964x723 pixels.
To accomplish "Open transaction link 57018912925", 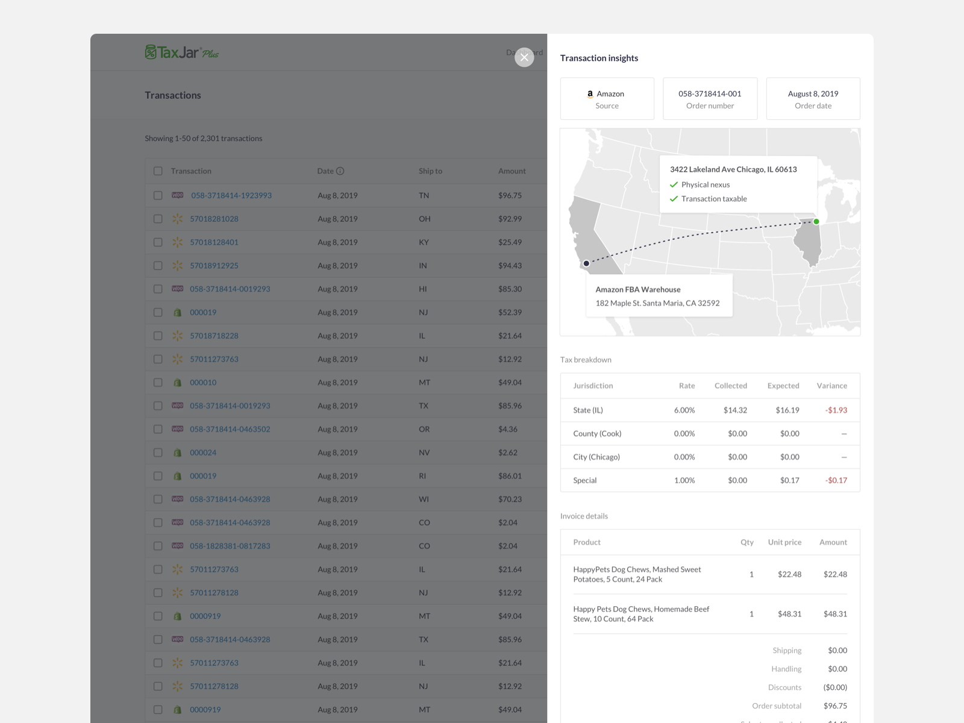I will point(214,265).
